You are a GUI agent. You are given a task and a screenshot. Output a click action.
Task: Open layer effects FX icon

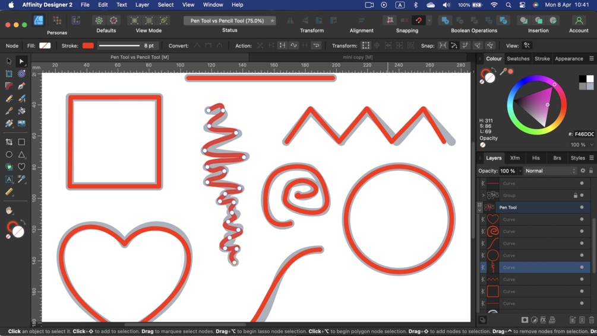click(543, 320)
